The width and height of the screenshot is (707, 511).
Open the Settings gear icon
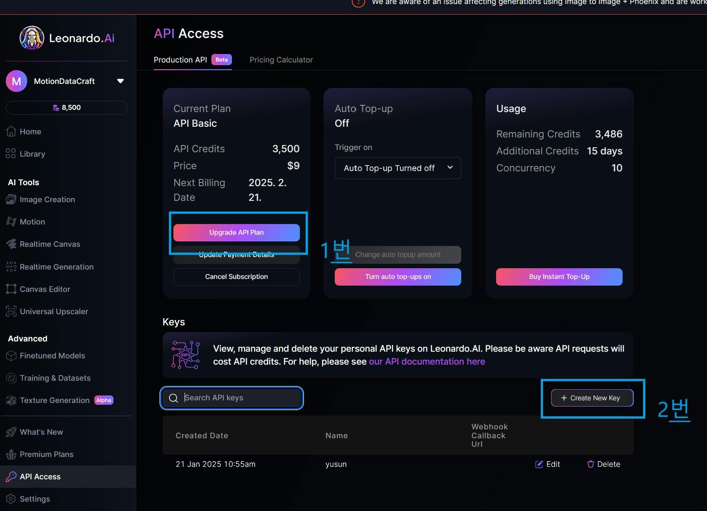pos(11,499)
